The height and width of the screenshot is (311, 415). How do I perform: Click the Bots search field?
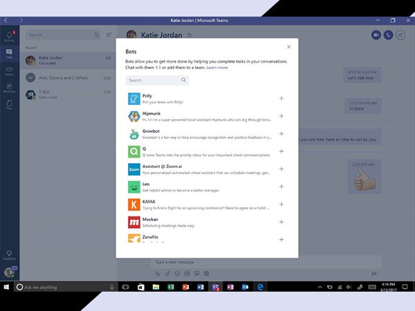157,80
